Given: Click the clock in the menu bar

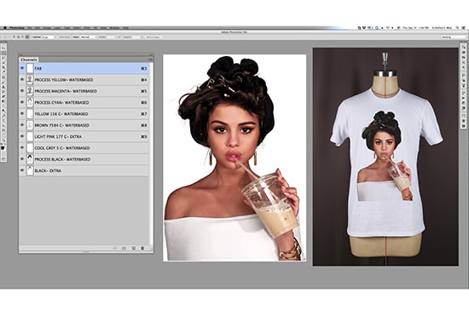Looking at the screenshot, I should [415, 27].
